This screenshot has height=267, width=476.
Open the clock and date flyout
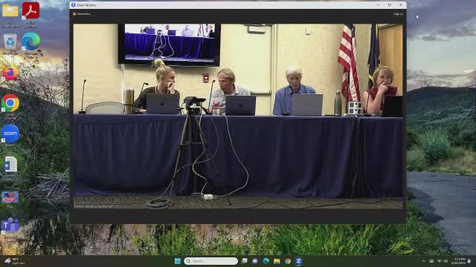pyautogui.click(x=458, y=261)
